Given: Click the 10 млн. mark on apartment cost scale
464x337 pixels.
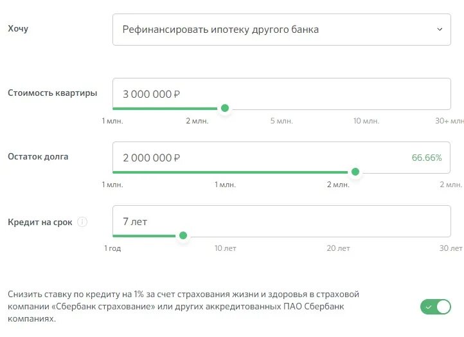Looking at the screenshot, I should point(366,121).
